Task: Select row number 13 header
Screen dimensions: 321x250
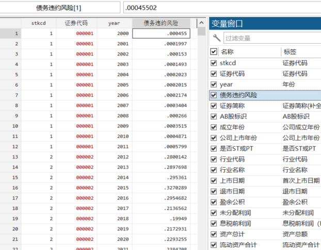Action: (x=10, y=157)
